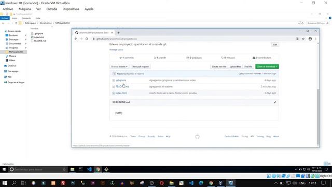Bookmark the page using the star icon

click(x=303, y=39)
